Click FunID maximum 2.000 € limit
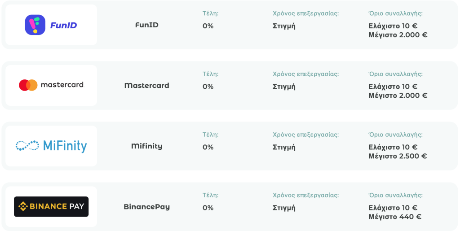 [398, 35]
